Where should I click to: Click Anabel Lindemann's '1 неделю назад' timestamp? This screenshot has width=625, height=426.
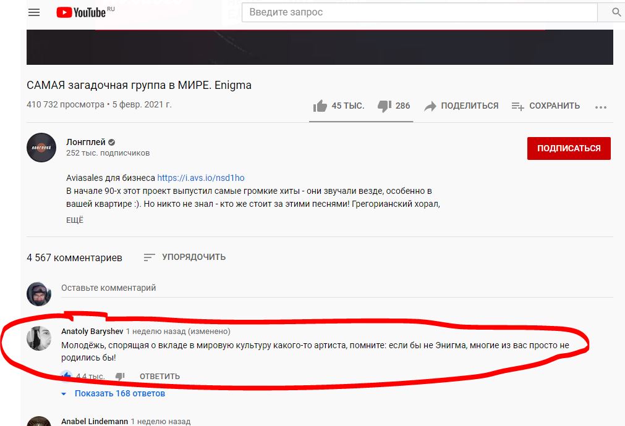[161, 421]
